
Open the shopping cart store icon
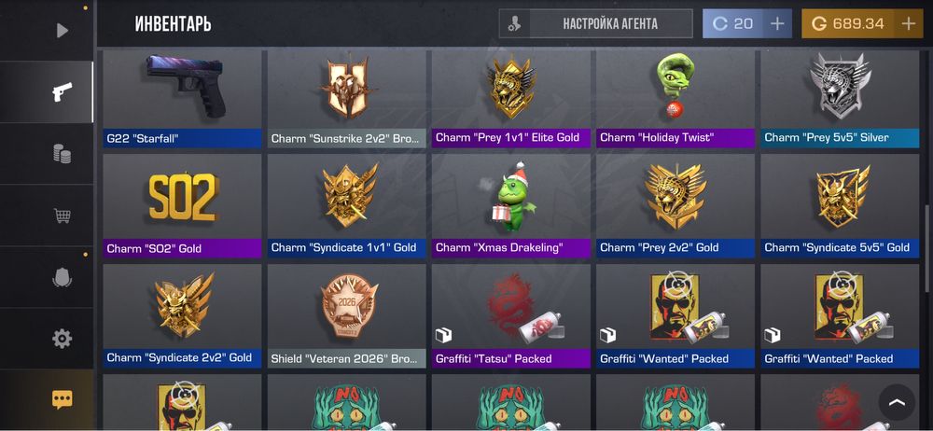click(62, 215)
